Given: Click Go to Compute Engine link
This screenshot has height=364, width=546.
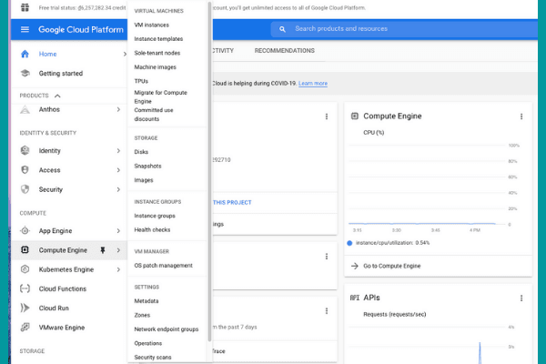Looking at the screenshot, I should click(391, 266).
